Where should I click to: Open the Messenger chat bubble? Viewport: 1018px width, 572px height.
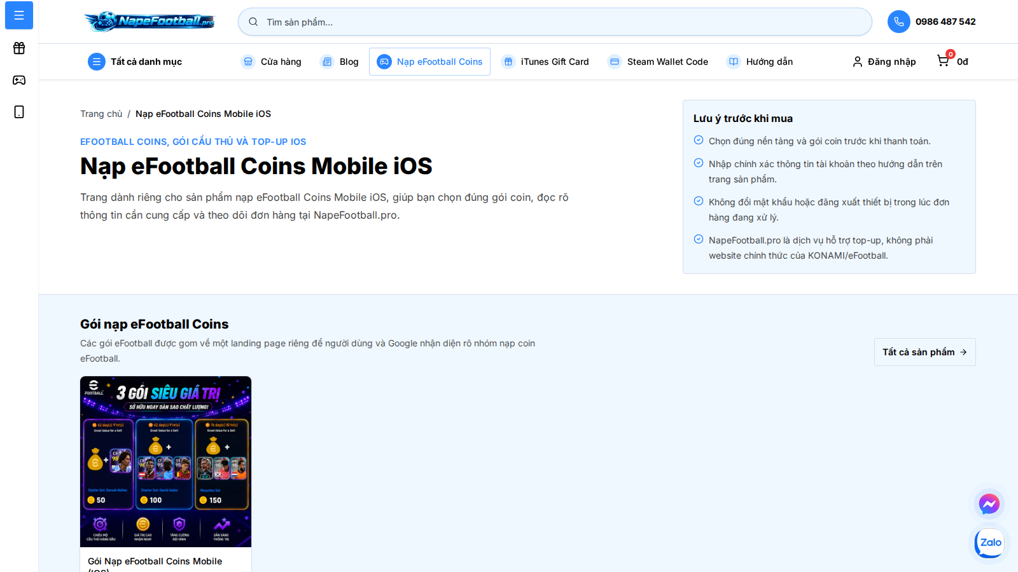(x=989, y=504)
